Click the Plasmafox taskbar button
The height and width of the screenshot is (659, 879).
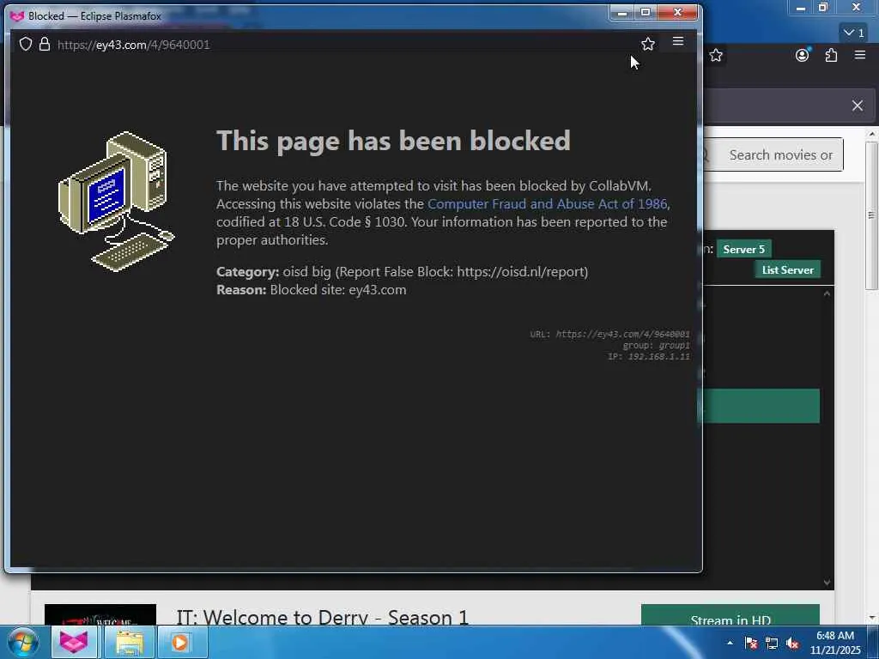click(x=74, y=642)
